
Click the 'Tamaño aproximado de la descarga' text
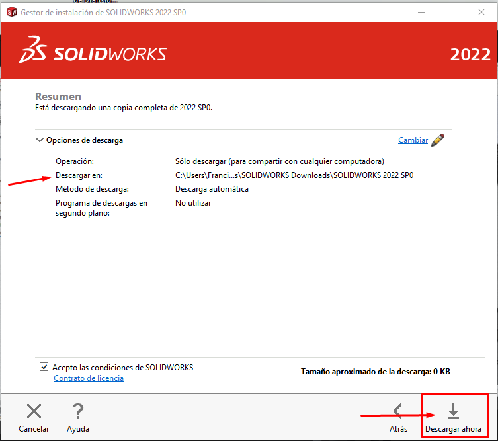376,372
